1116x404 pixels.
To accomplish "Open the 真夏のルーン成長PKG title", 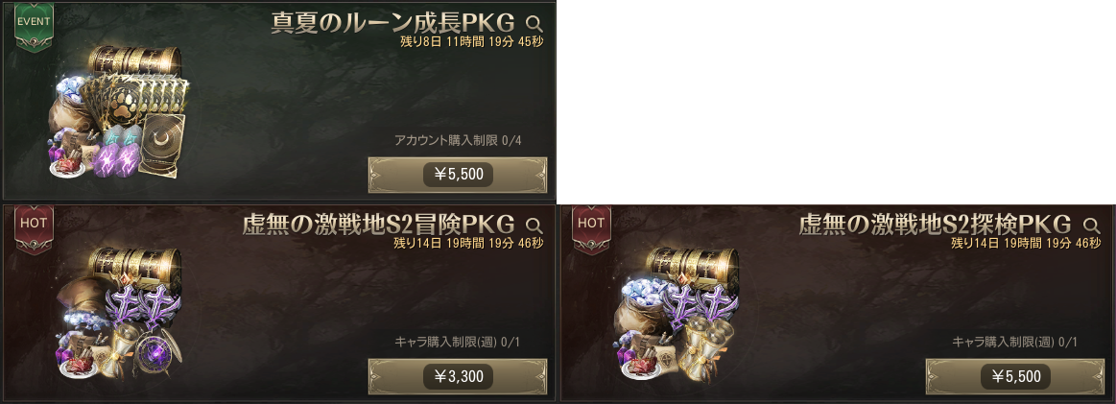I will tap(392, 23).
